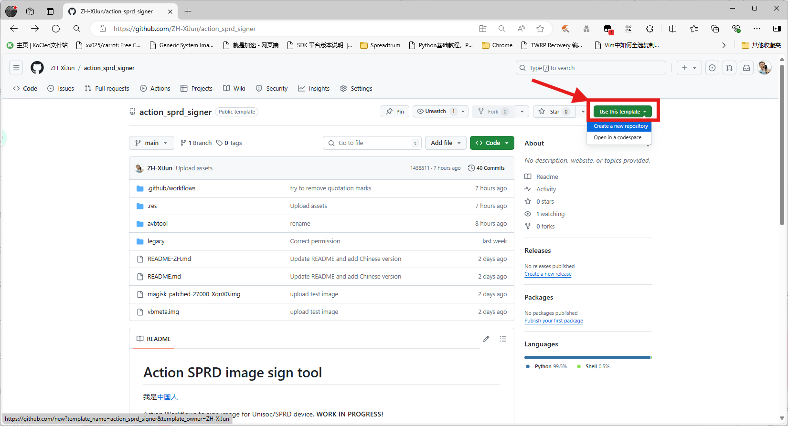This screenshot has width=788, height=426.
Task: Open the Spreadtrum bookmarks folder
Action: tap(380, 45)
